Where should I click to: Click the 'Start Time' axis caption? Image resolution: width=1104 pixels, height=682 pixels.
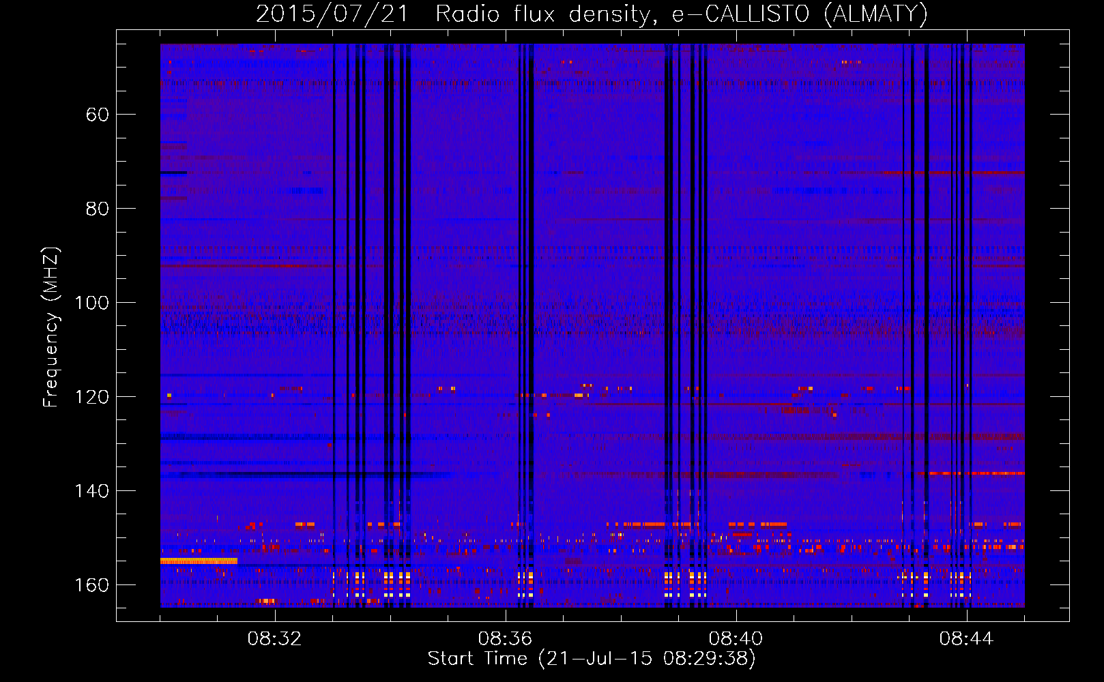[592, 659]
